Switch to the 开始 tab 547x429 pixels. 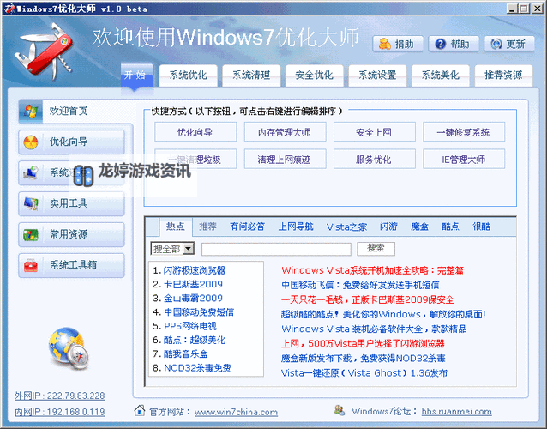point(137,75)
